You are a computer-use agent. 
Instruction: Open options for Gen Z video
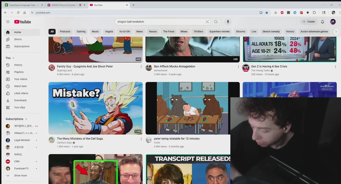pyautogui.click(x=335, y=67)
